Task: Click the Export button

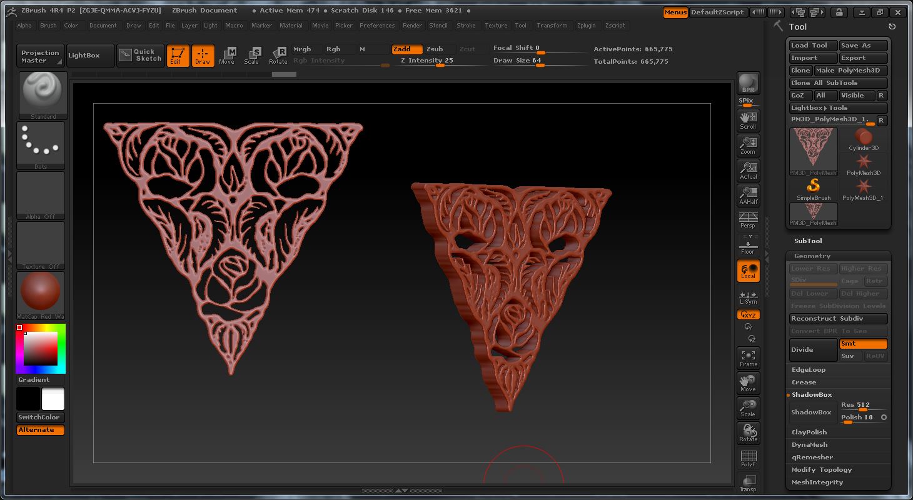Action: [863, 58]
